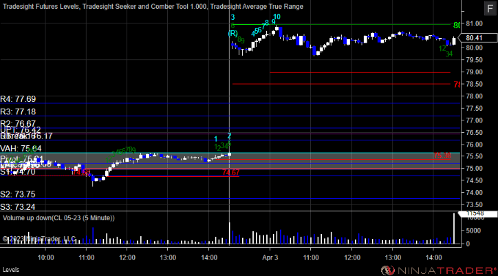Click the 81.00 label on the price axis
This screenshot has height=276, width=498.
pyautogui.click(x=475, y=24)
